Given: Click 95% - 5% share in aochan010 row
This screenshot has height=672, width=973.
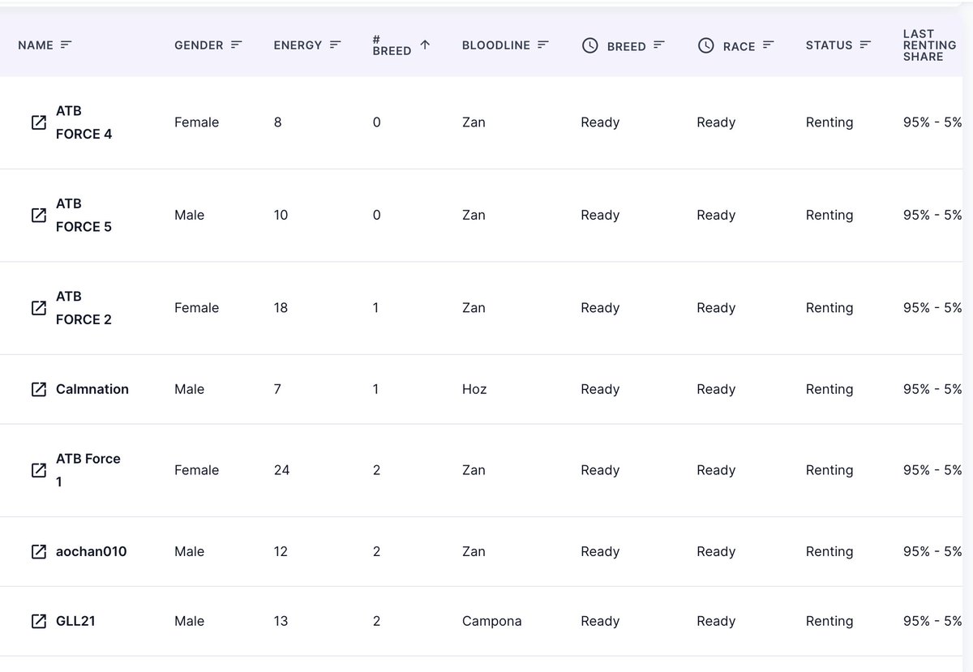Looking at the screenshot, I should (x=932, y=551).
